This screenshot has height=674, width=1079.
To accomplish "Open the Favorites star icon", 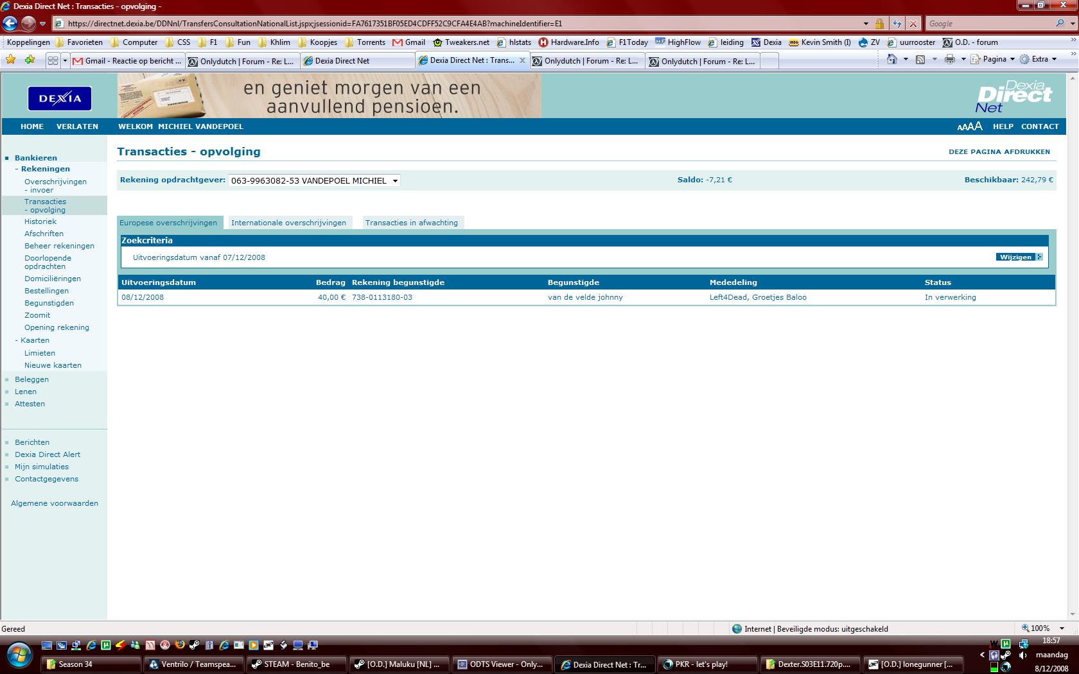I will [11, 60].
